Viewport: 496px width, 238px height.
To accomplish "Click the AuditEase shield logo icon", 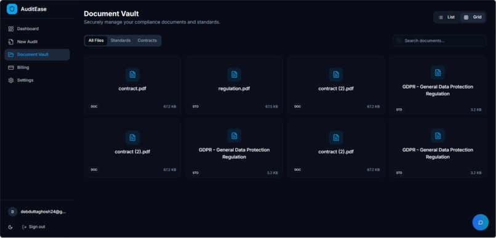I will pyautogui.click(x=12, y=9).
